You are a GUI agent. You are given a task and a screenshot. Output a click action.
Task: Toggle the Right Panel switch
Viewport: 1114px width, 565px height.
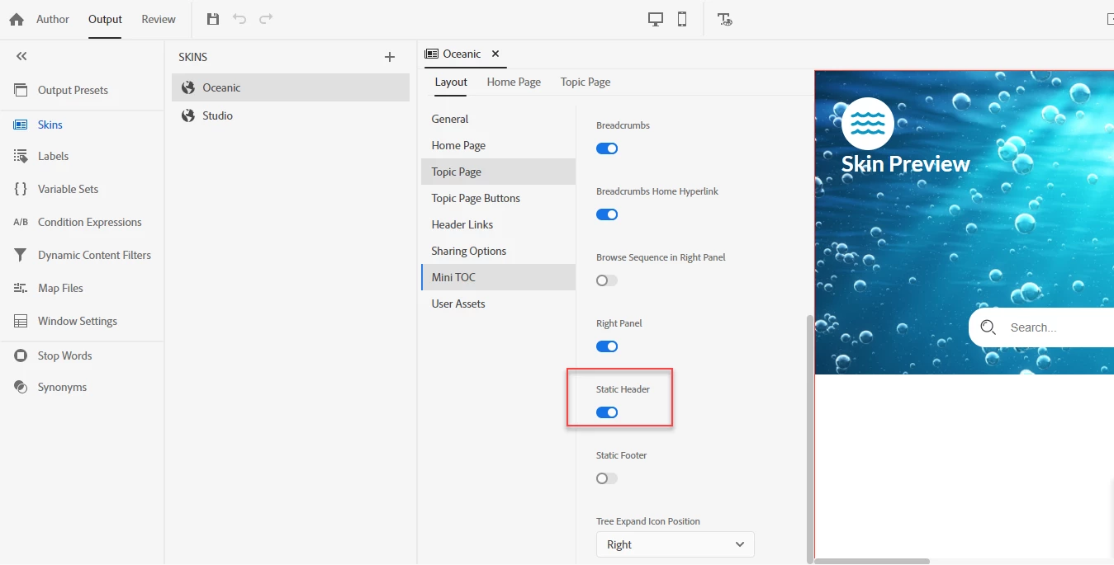pyautogui.click(x=607, y=346)
